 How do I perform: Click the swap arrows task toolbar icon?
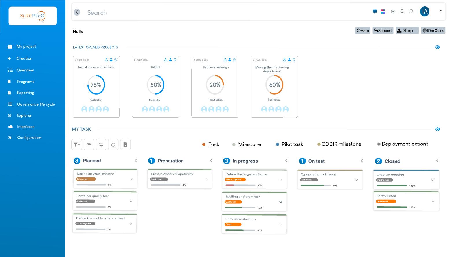click(101, 144)
